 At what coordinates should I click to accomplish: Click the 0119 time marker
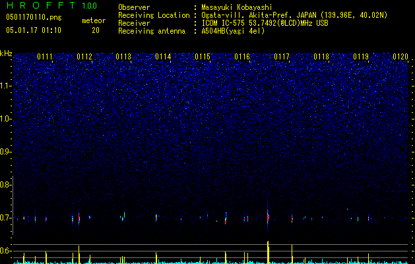(x=361, y=57)
